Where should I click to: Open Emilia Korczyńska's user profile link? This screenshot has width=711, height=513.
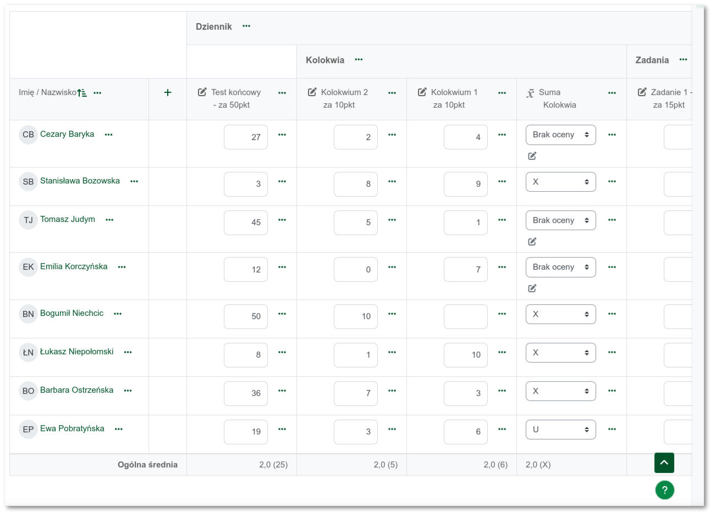(x=74, y=266)
